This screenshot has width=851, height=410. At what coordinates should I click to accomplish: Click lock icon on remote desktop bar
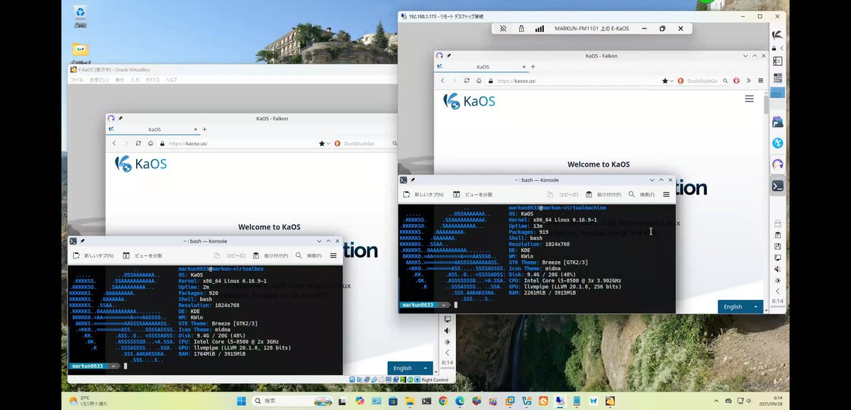click(521, 28)
